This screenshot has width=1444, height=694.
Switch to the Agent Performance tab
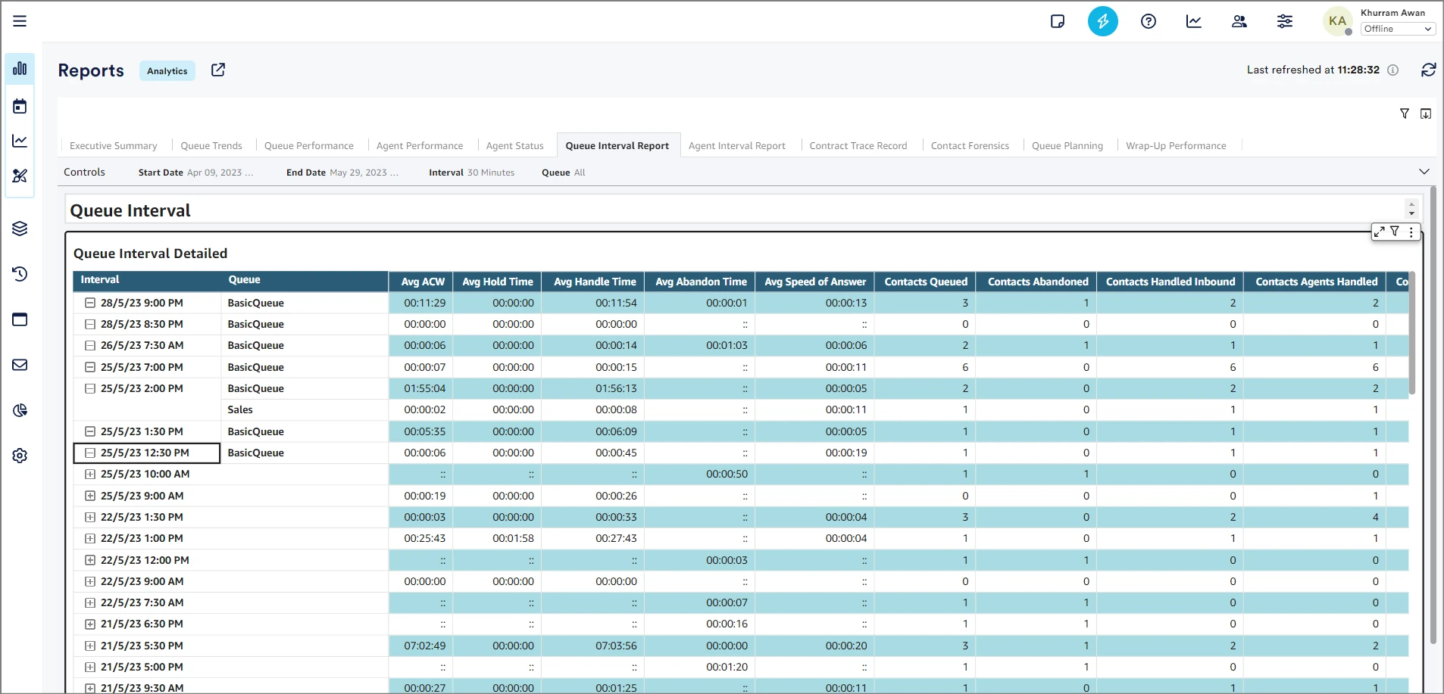click(x=419, y=145)
